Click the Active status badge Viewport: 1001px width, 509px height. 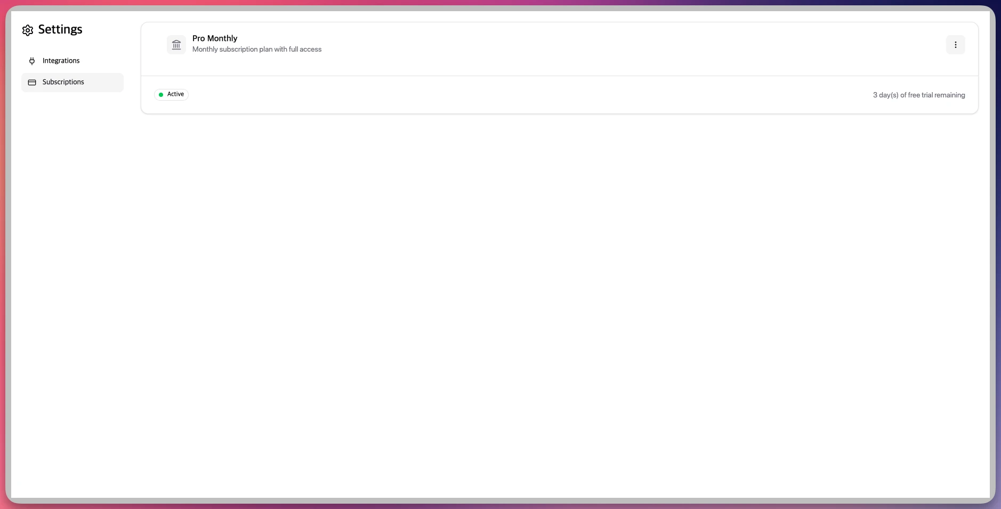[171, 94]
